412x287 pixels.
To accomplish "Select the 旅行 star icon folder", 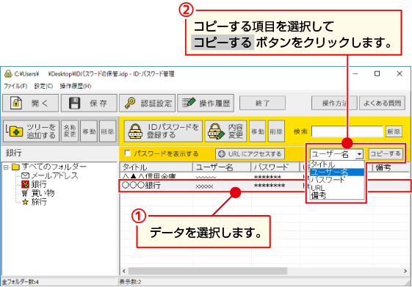I will coord(35,202).
